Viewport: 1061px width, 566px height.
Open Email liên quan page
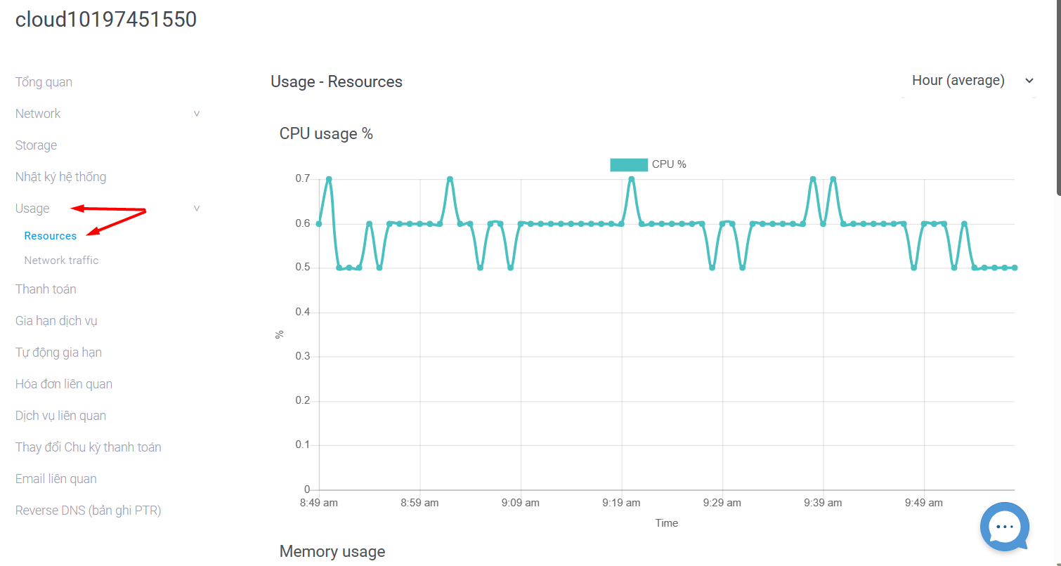click(56, 479)
